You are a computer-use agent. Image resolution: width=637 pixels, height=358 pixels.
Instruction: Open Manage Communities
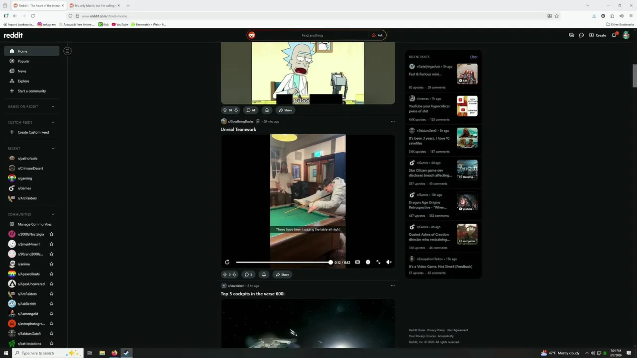(32, 224)
